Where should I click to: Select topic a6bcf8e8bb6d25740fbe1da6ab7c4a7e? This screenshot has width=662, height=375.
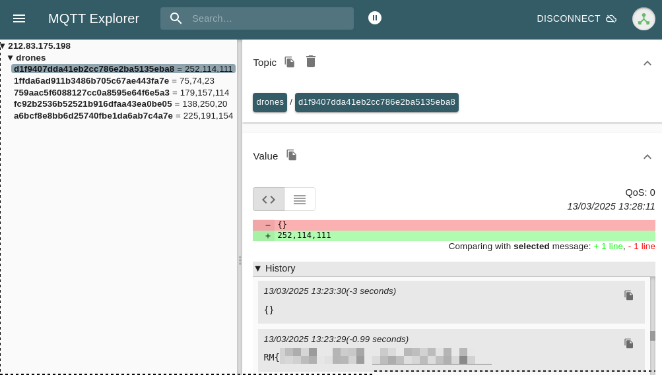point(93,115)
